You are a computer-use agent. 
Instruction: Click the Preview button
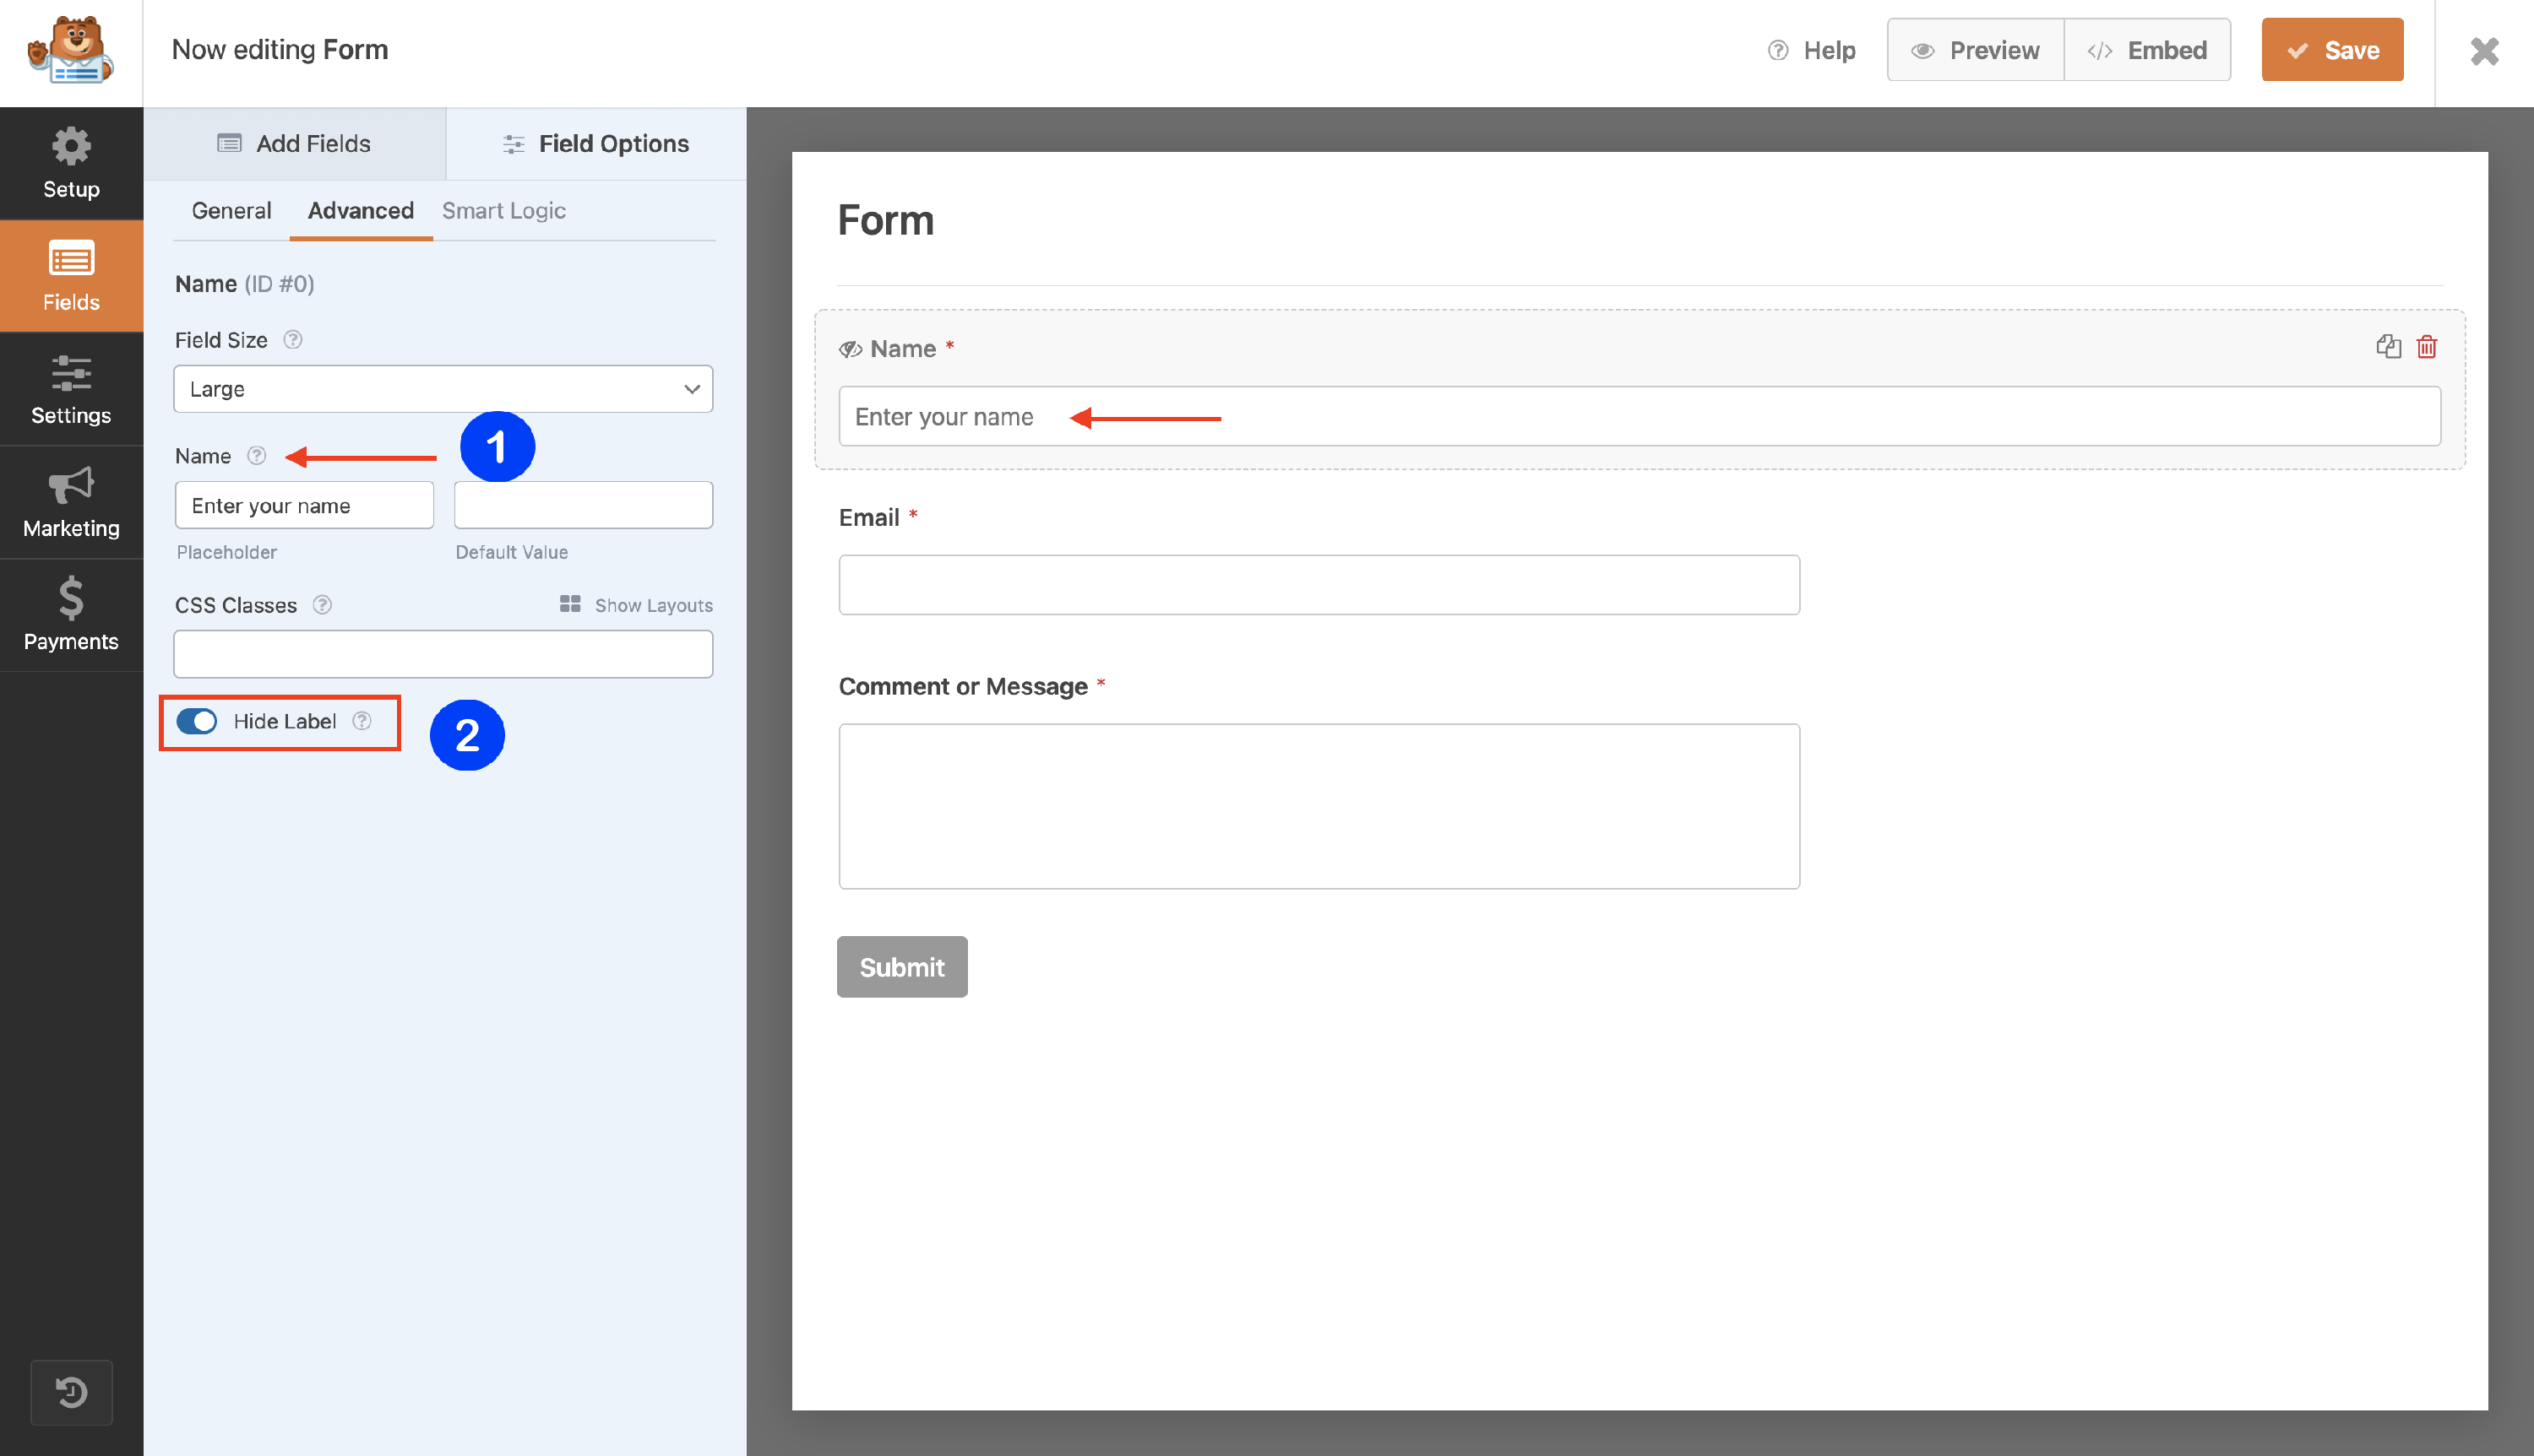point(1975,50)
